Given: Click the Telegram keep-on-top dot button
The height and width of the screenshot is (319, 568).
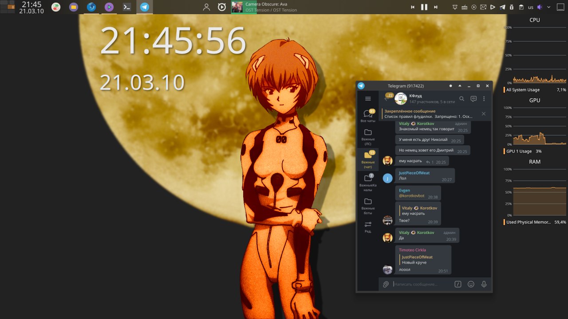Looking at the screenshot, I should click(x=451, y=86).
